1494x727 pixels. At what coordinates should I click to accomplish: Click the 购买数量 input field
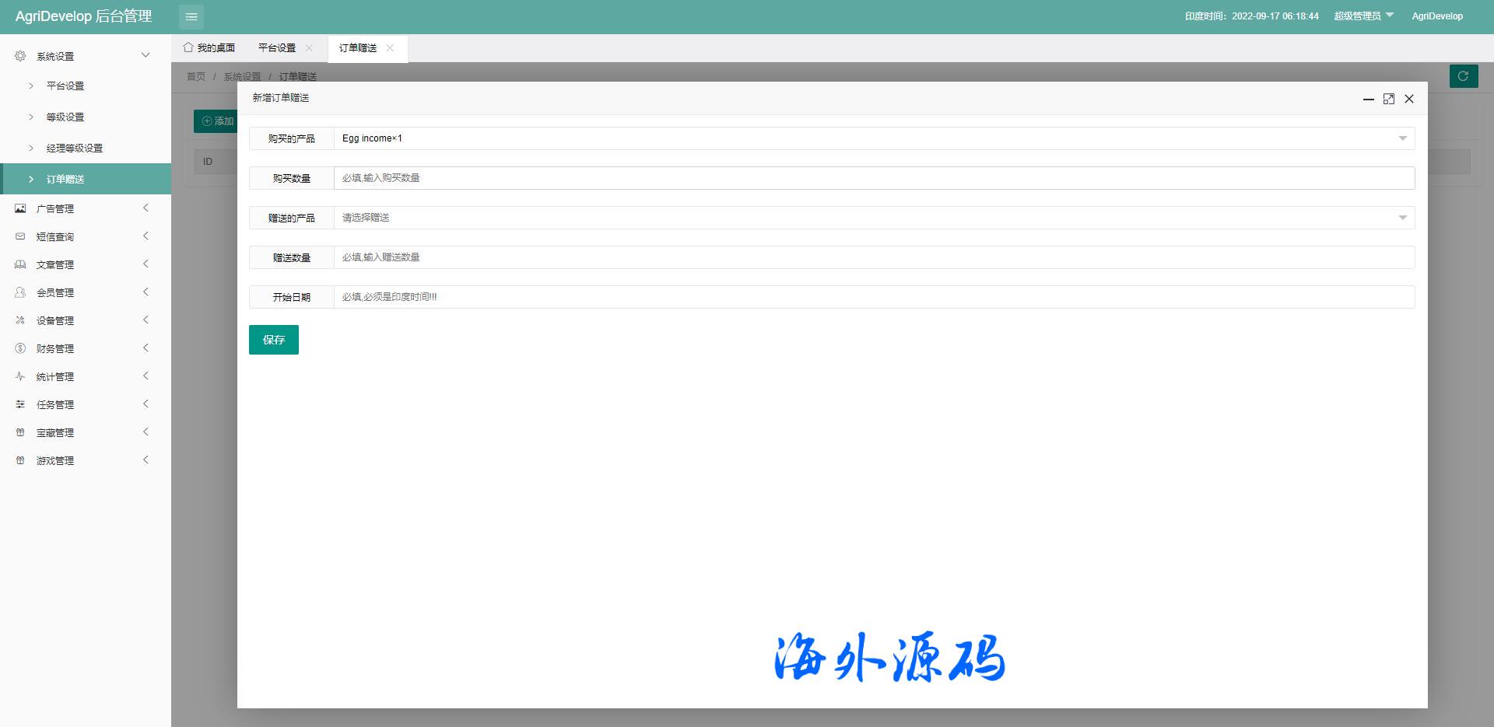coord(873,178)
